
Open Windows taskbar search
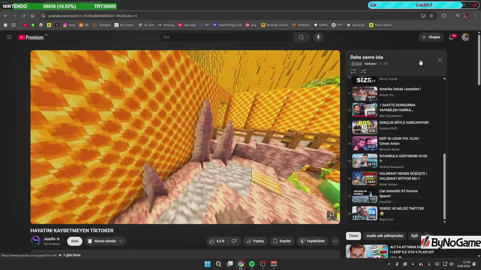219,264
